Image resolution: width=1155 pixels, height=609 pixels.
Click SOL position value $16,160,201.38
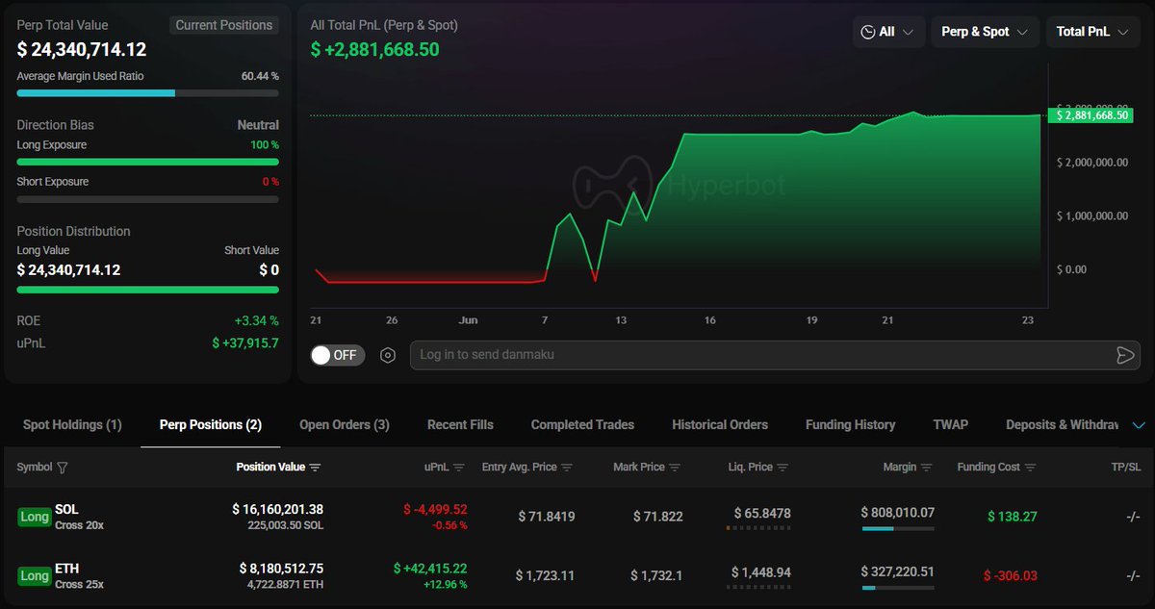[x=278, y=509]
